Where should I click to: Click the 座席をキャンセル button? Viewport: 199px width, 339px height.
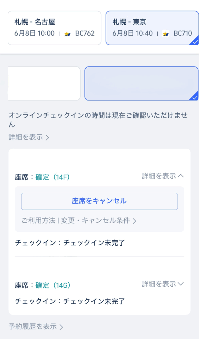point(99,201)
